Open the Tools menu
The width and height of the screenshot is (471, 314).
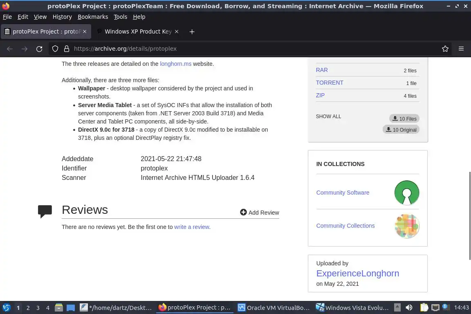pyautogui.click(x=121, y=17)
